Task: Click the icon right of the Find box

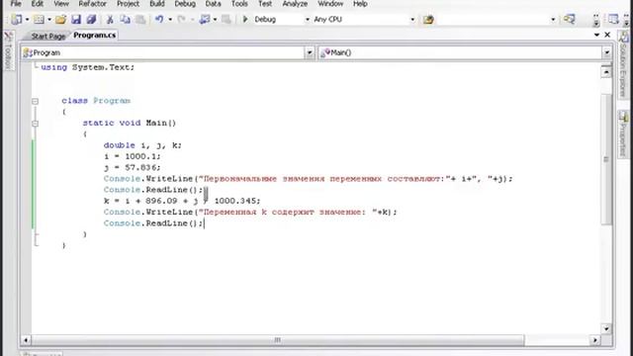Action: [x=570, y=19]
